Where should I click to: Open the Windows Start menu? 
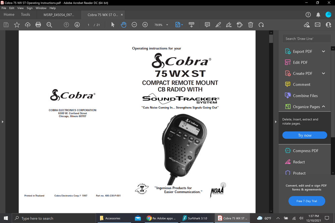click(6, 218)
